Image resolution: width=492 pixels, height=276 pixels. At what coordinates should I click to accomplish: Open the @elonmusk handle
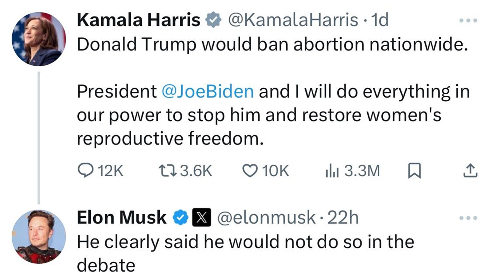[266, 217]
